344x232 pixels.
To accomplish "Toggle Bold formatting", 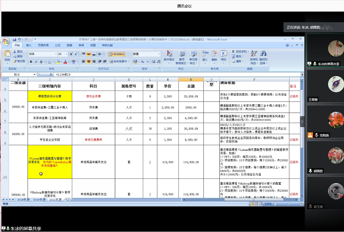I will coord(31,62).
